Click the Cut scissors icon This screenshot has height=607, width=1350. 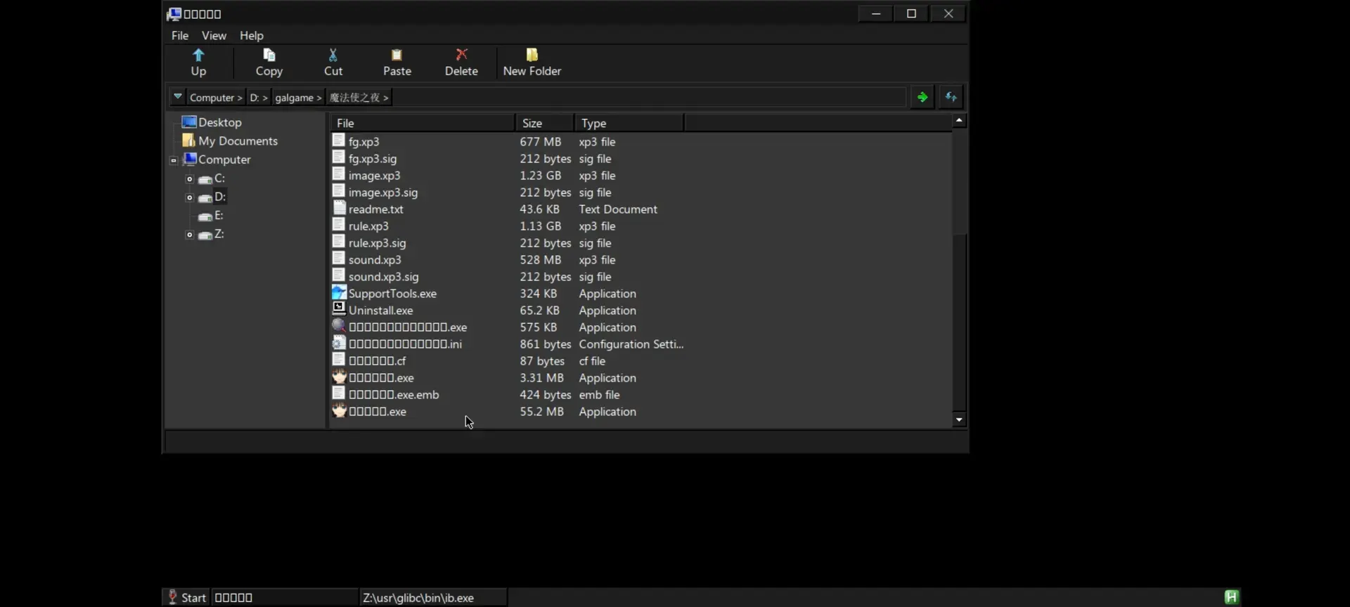pyautogui.click(x=333, y=56)
